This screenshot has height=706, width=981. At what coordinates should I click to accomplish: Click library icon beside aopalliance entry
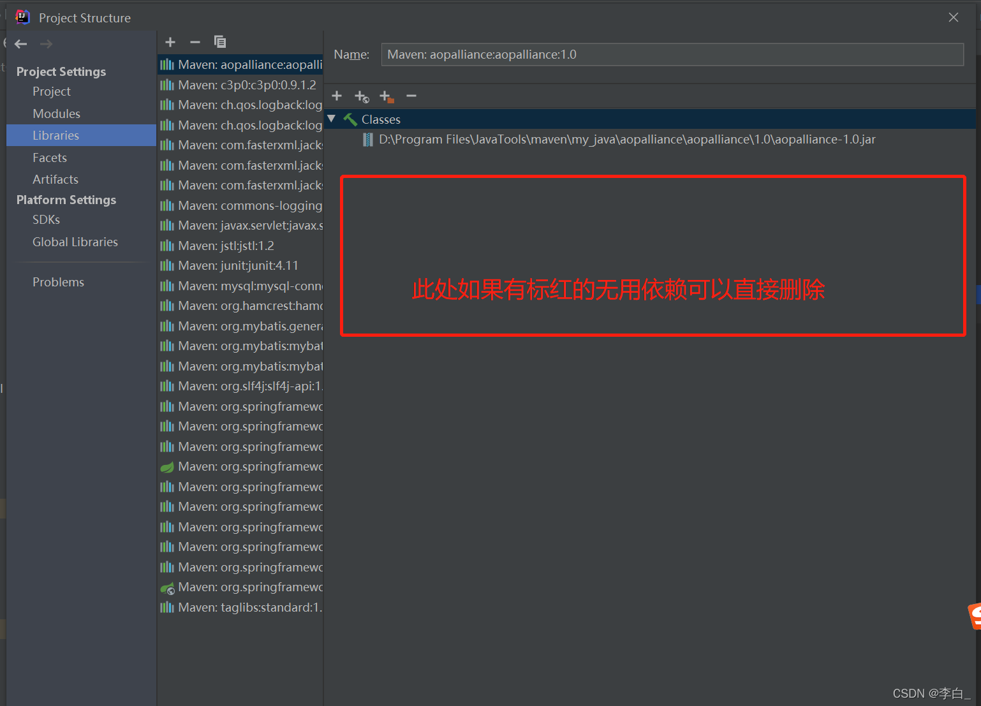click(x=167, y=64)
